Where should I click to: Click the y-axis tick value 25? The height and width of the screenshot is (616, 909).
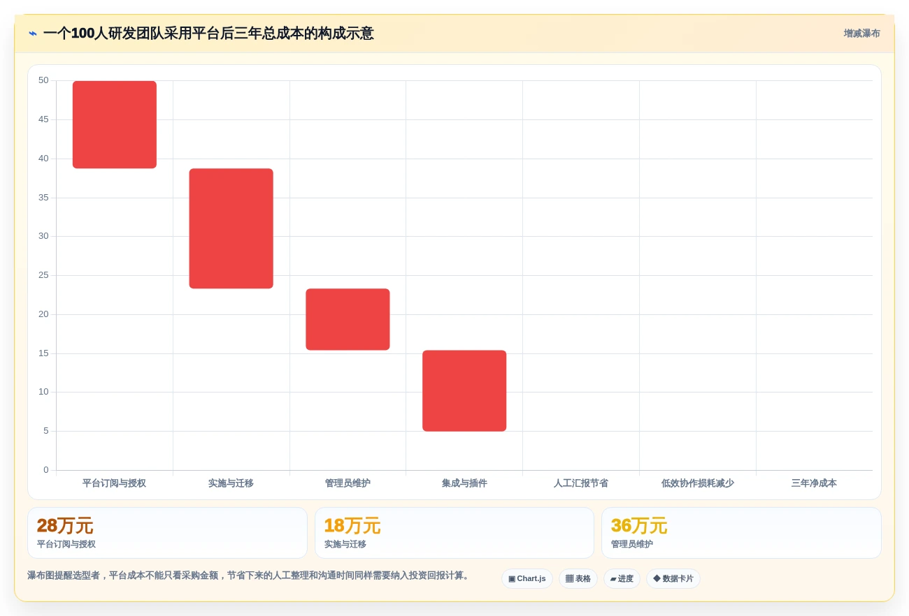(x=43, y=275)
